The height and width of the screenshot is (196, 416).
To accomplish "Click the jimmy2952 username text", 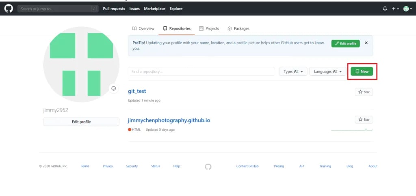I will (56, 110).
